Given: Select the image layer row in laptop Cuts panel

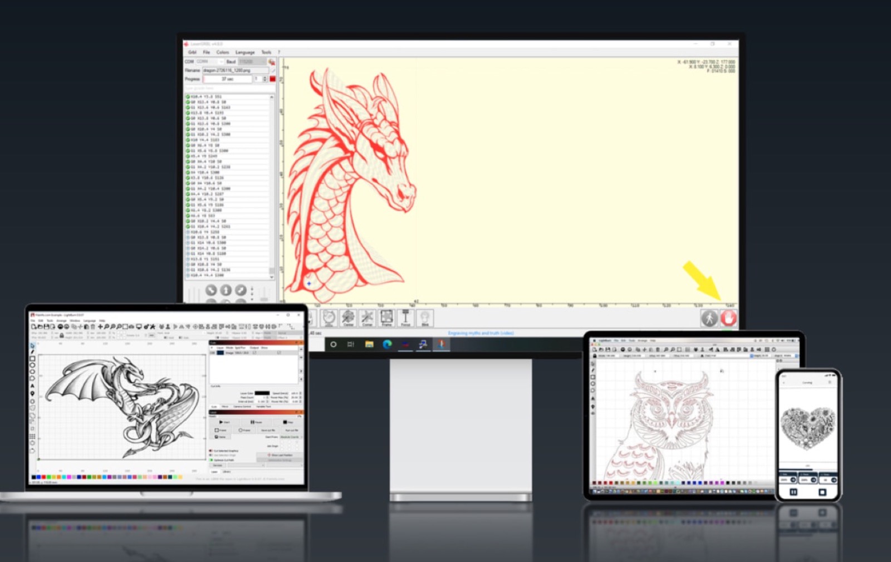Looking at the screenshot, I should (253, 353).
